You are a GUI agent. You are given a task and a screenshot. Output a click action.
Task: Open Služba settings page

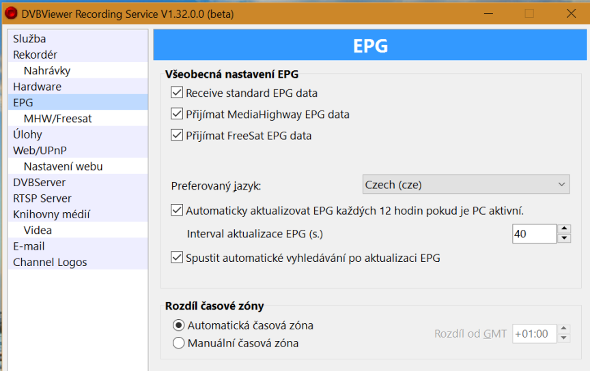click(29, 39)
